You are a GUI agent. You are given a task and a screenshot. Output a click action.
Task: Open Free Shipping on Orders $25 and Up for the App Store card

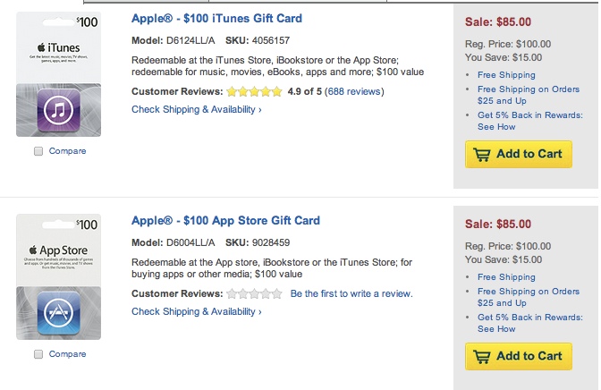(x=529, y=297)
